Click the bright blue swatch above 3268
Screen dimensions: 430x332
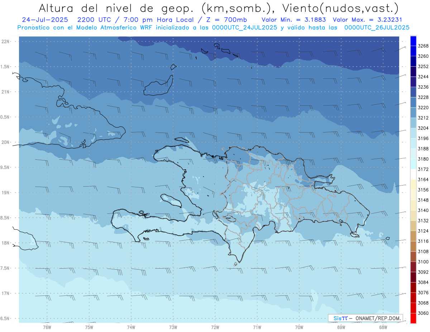pyautogui.click(x=413, y=41)
